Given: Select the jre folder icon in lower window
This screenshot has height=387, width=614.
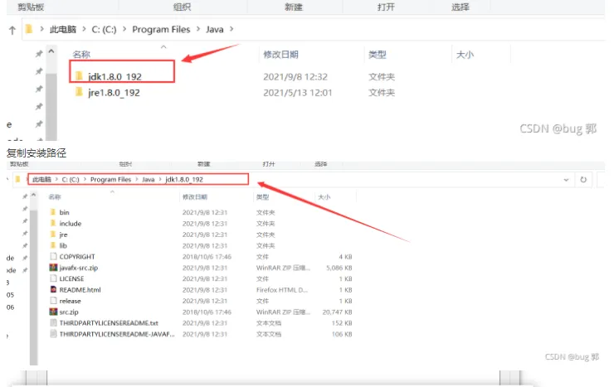Looking at the screenshot, I should pos(53,235).
